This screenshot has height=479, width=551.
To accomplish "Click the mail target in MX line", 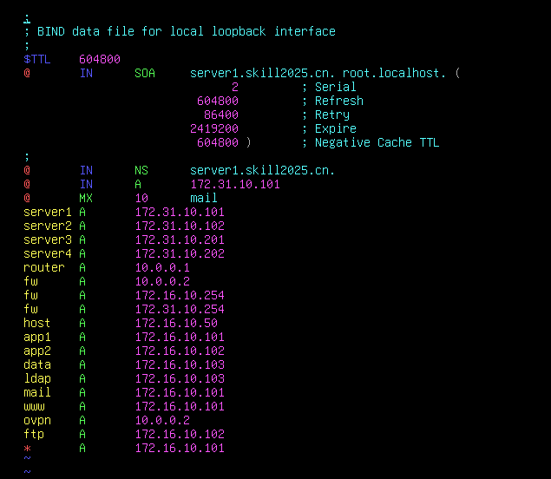I will pos(204,198).
